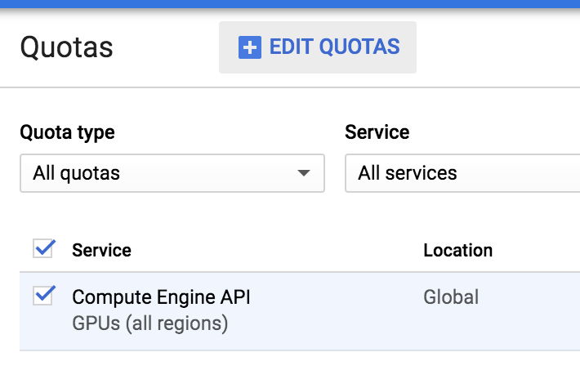The height and width of the screenshot is (379, 580).
Task: Click the EDIT QUOTAS button label
Action: tap(334, 47)
